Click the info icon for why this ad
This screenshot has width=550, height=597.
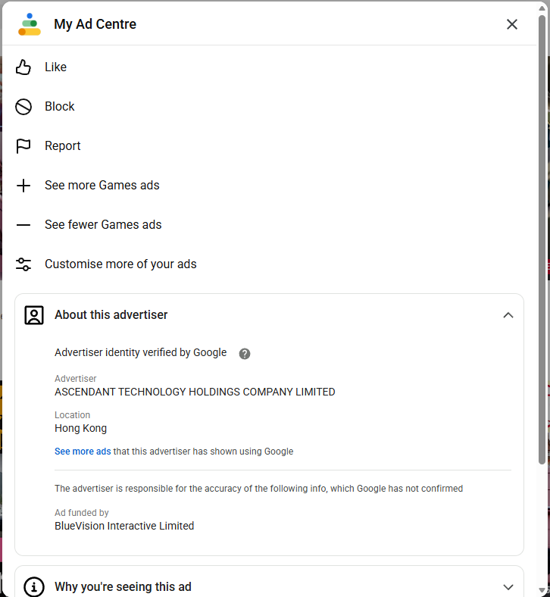(34, 586)
